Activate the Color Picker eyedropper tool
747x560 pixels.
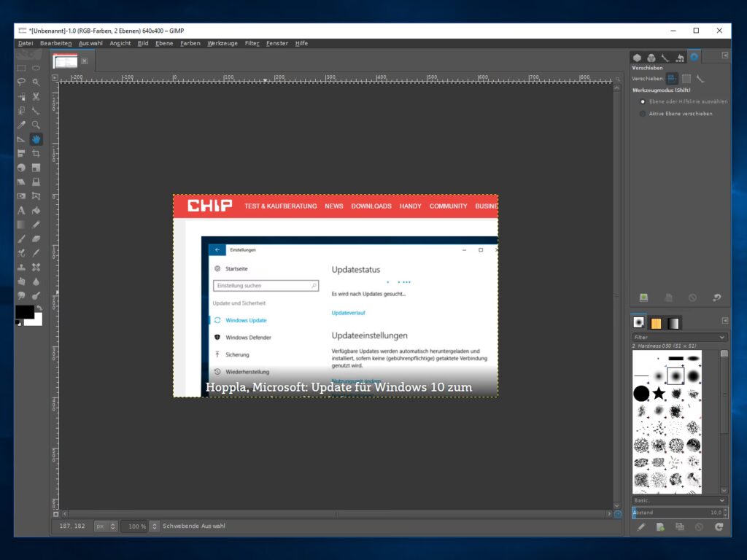point(21,125)
